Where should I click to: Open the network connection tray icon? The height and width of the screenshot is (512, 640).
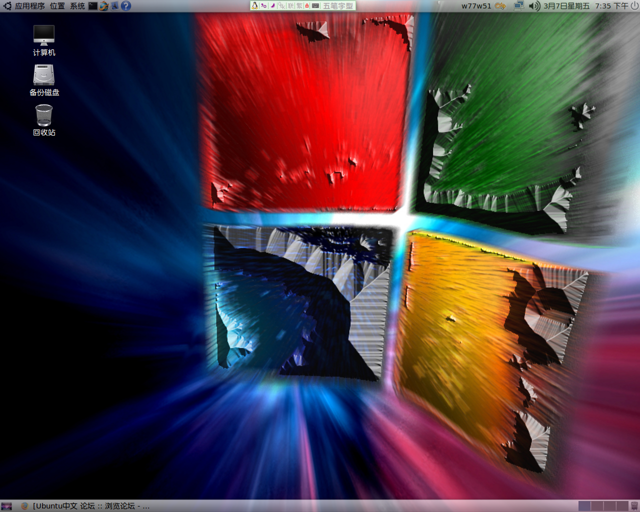click(x=518, y=6)
